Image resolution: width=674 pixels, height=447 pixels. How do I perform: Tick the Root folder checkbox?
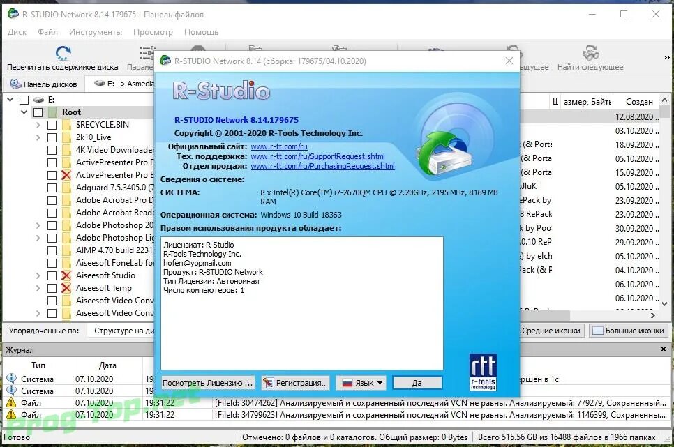38,112
